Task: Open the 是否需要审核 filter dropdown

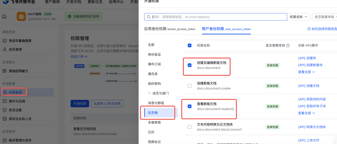Action: [325, 17]
